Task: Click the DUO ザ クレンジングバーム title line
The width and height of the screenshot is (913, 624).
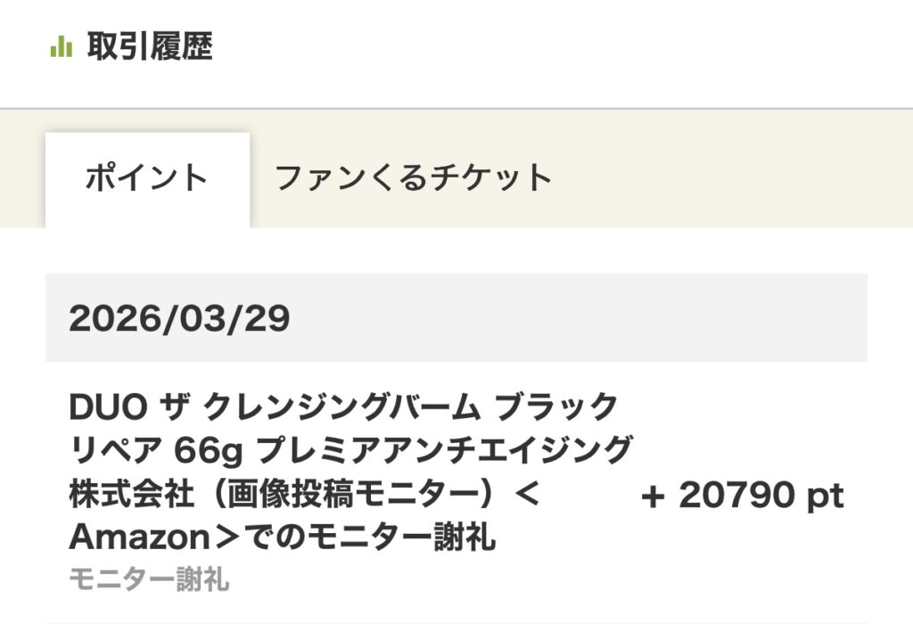Action: (343, 407)
